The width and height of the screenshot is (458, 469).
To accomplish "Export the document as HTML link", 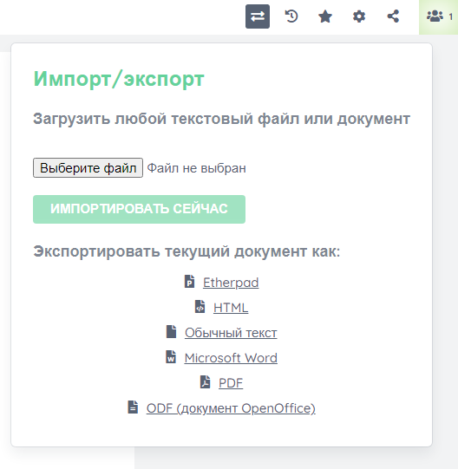I will click(231, 308).
